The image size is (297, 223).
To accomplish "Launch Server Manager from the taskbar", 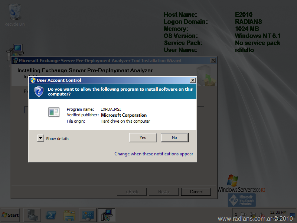I will pyautogui.click(x=32, y=215).
